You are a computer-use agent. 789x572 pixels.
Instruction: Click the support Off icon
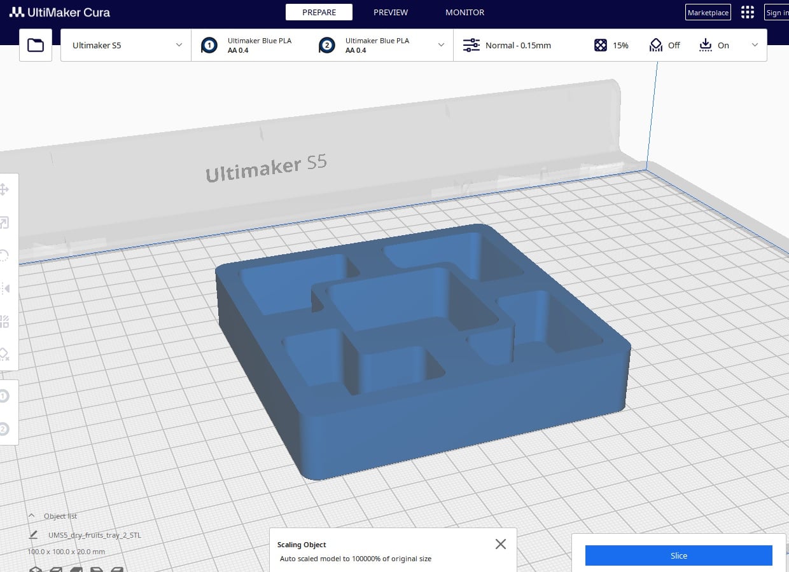[x=656, y=45]
